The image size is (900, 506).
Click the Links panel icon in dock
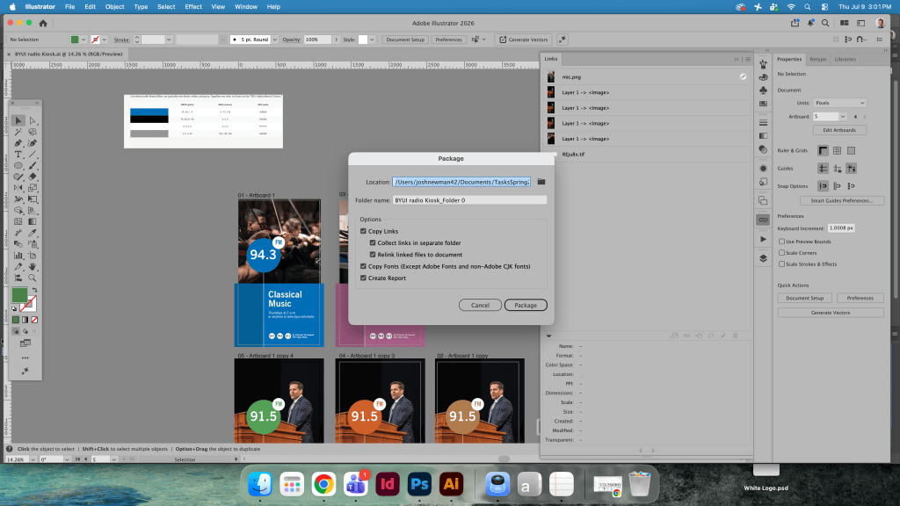pos(763,220)
